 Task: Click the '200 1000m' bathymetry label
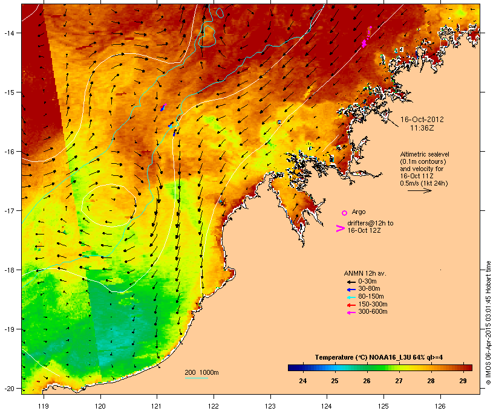(x=201, y=372)
